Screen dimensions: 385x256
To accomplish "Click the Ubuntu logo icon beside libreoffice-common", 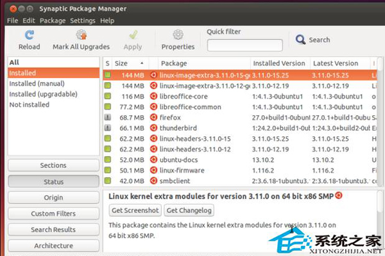I will 153,107.
